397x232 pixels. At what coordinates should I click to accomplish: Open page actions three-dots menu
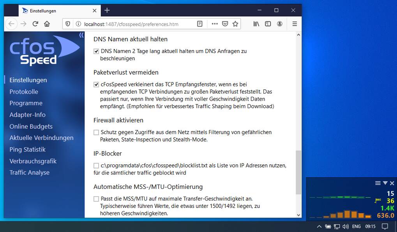[x=215, y=24]
